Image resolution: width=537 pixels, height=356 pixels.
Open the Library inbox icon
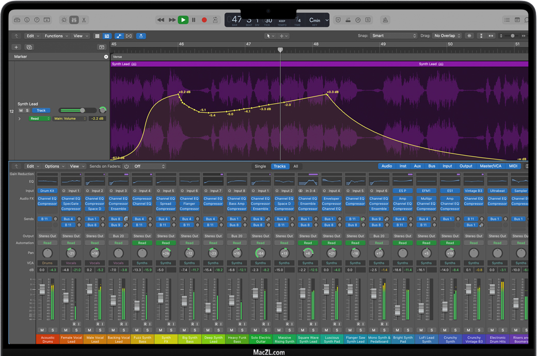17,20
